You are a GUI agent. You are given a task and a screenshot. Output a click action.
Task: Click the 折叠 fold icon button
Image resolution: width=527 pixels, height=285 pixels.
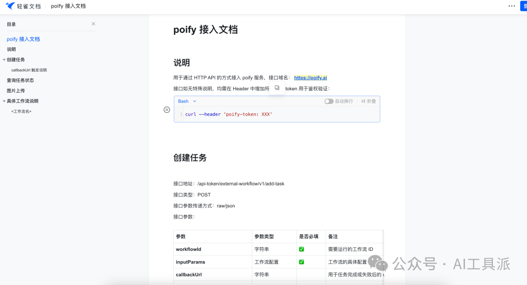click(369, 101)
